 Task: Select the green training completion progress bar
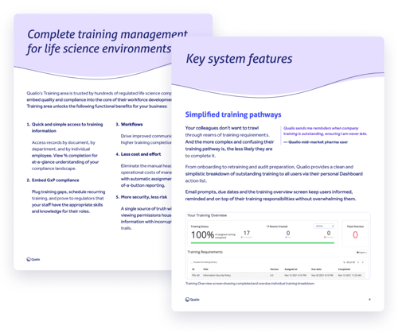[x=263, y=242]
